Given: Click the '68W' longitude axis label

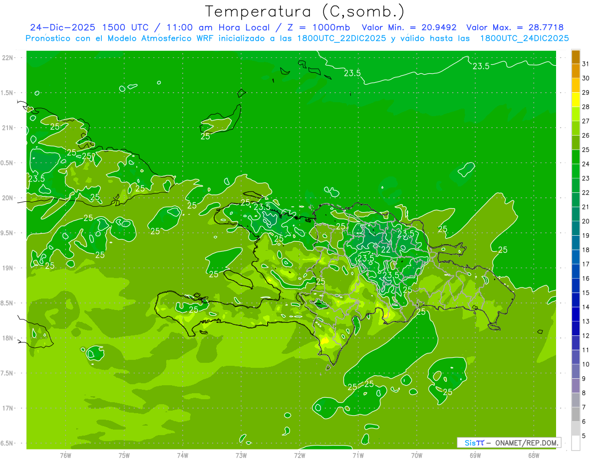Looking at the screenshot, I should click(534, 455).
